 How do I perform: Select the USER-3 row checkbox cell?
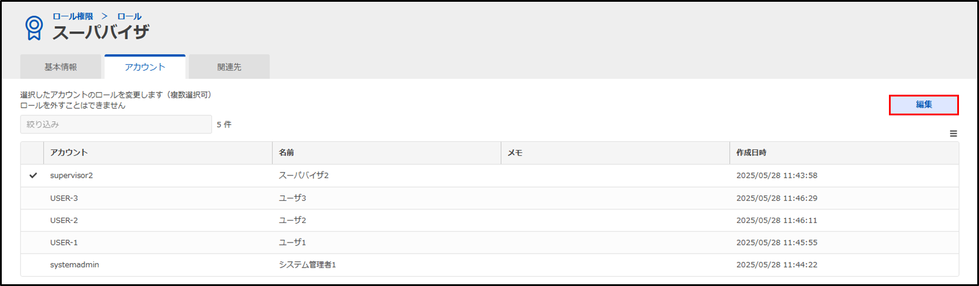click(33, 198)
